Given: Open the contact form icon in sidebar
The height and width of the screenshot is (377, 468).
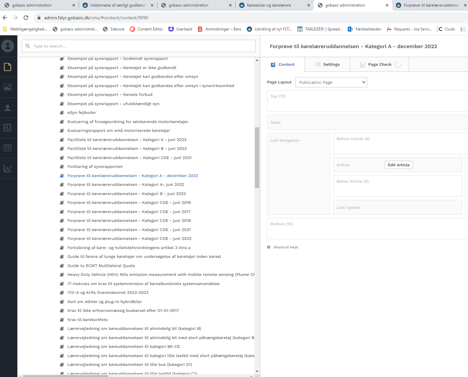Looking at the screenshot, I should tap(8, 128).
